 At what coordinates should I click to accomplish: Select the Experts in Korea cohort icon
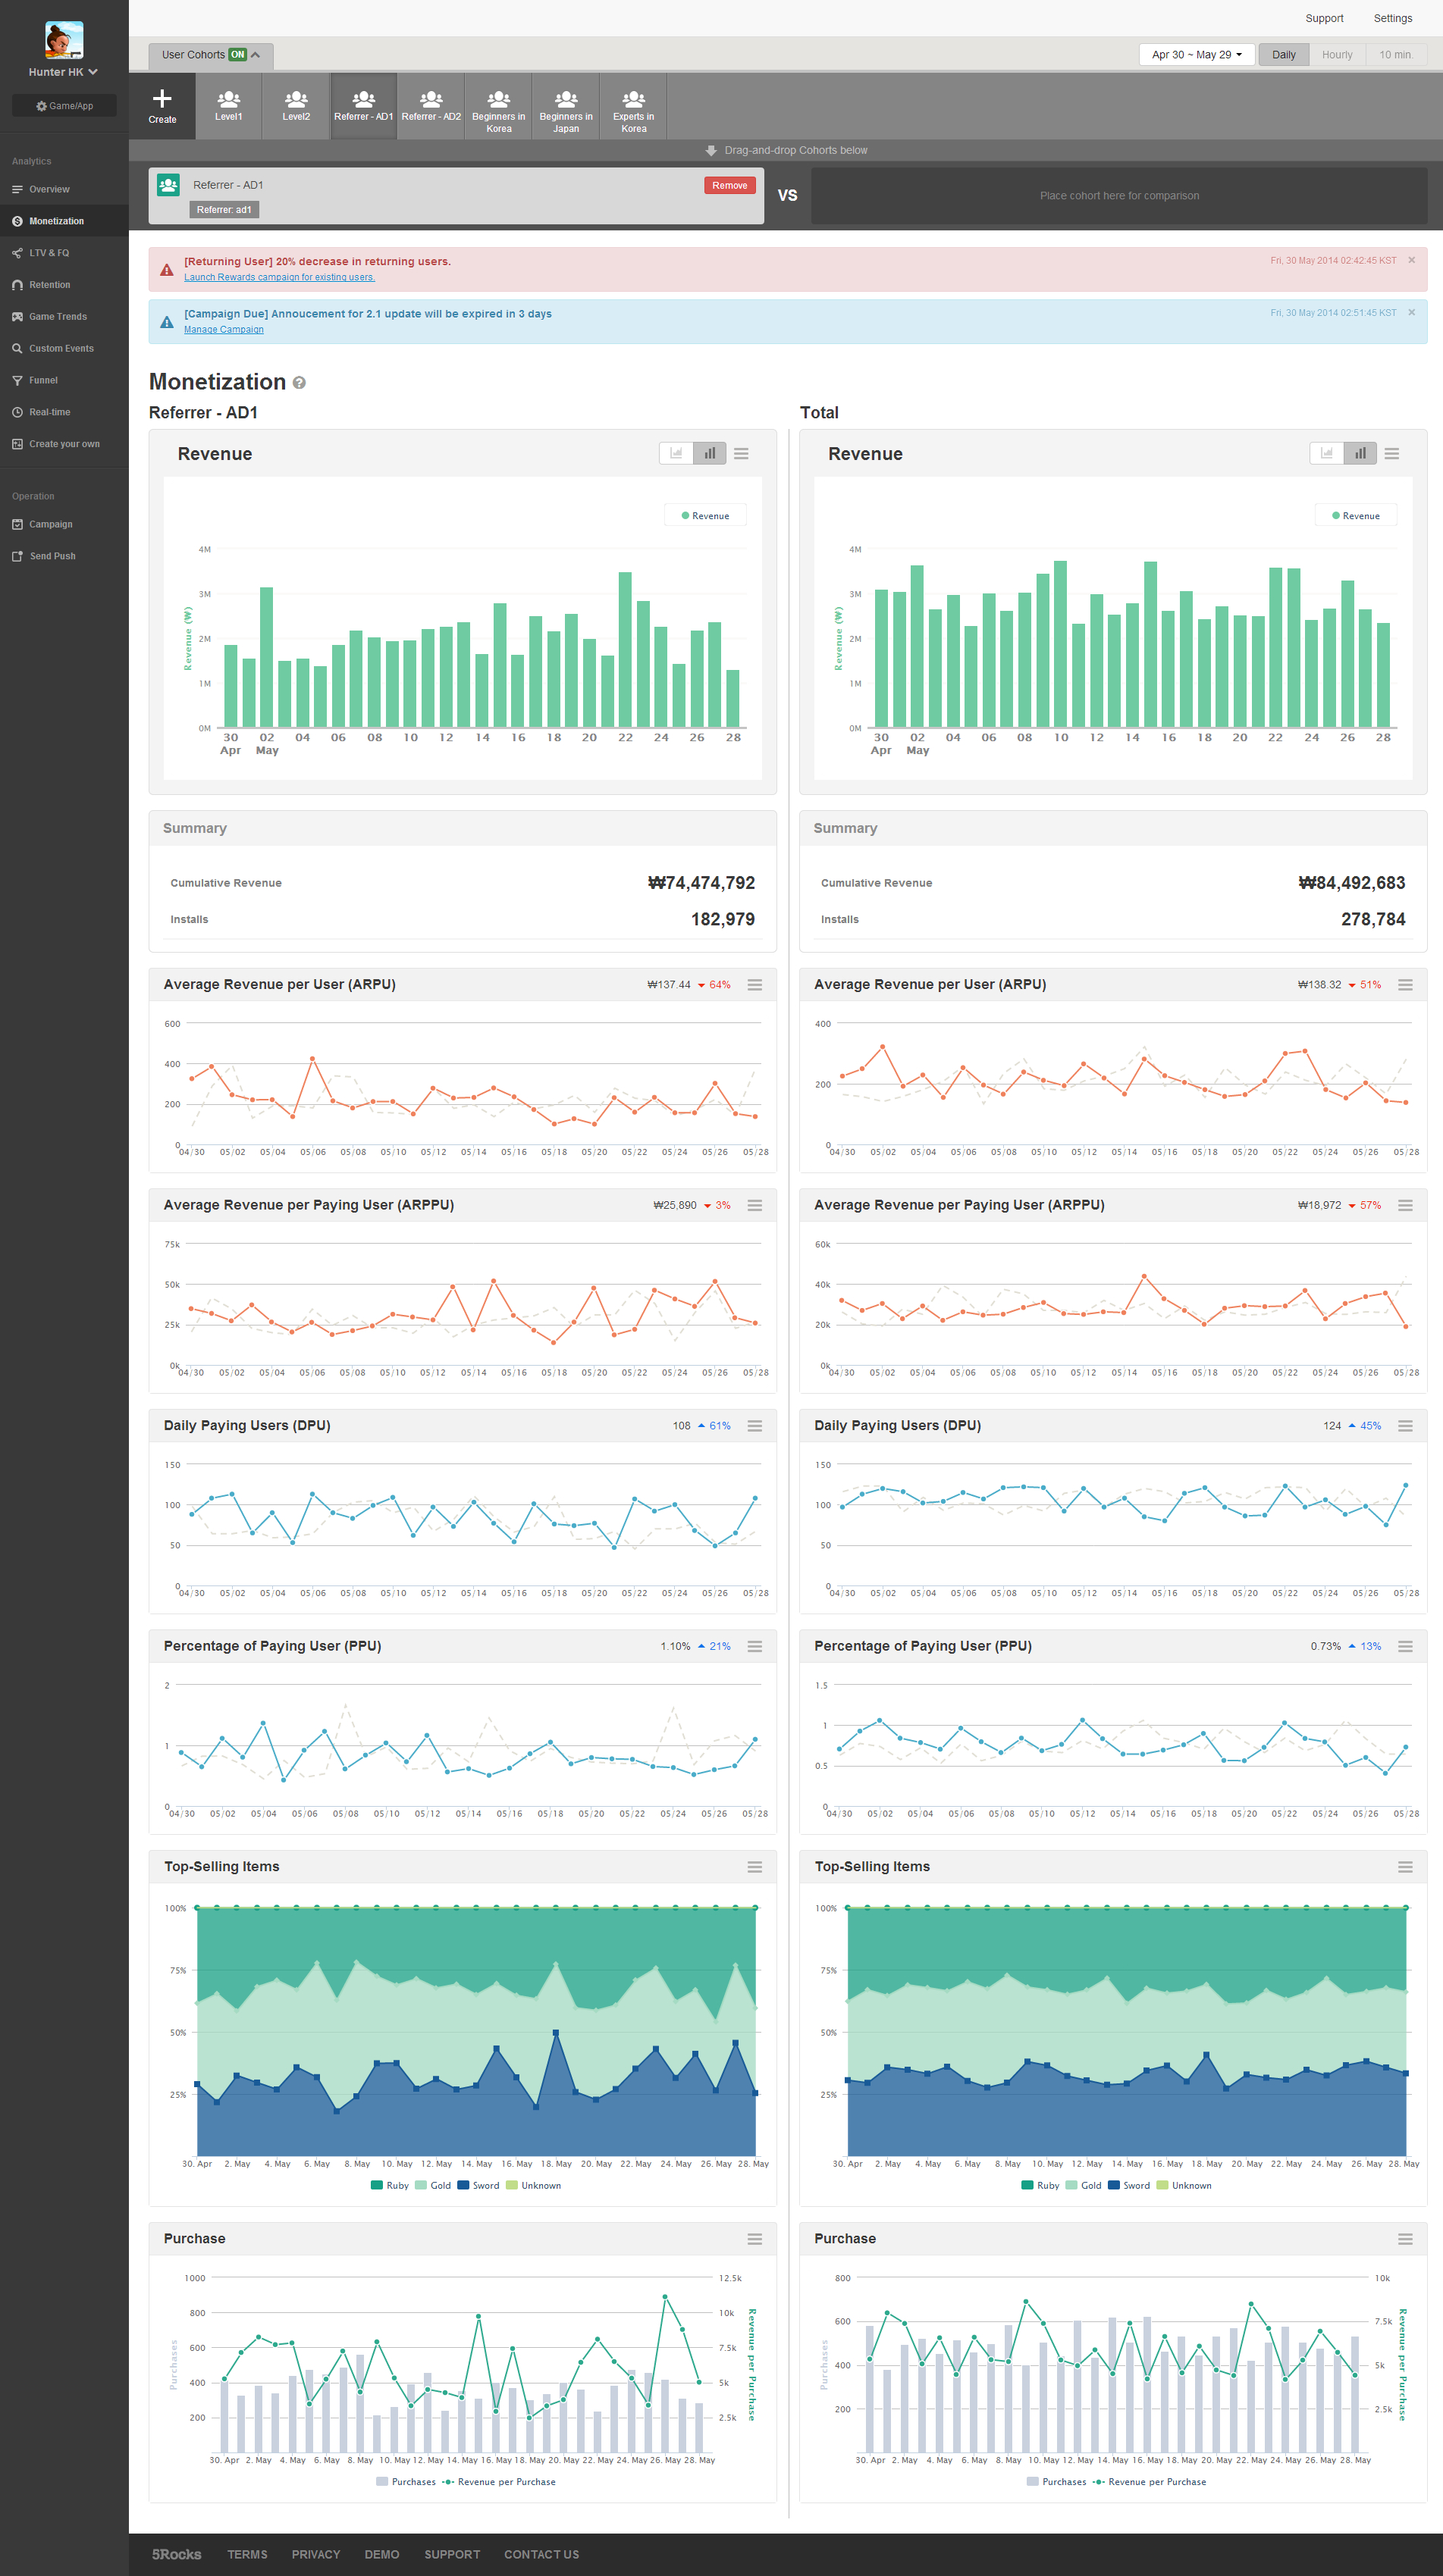[x=633, y=100]
